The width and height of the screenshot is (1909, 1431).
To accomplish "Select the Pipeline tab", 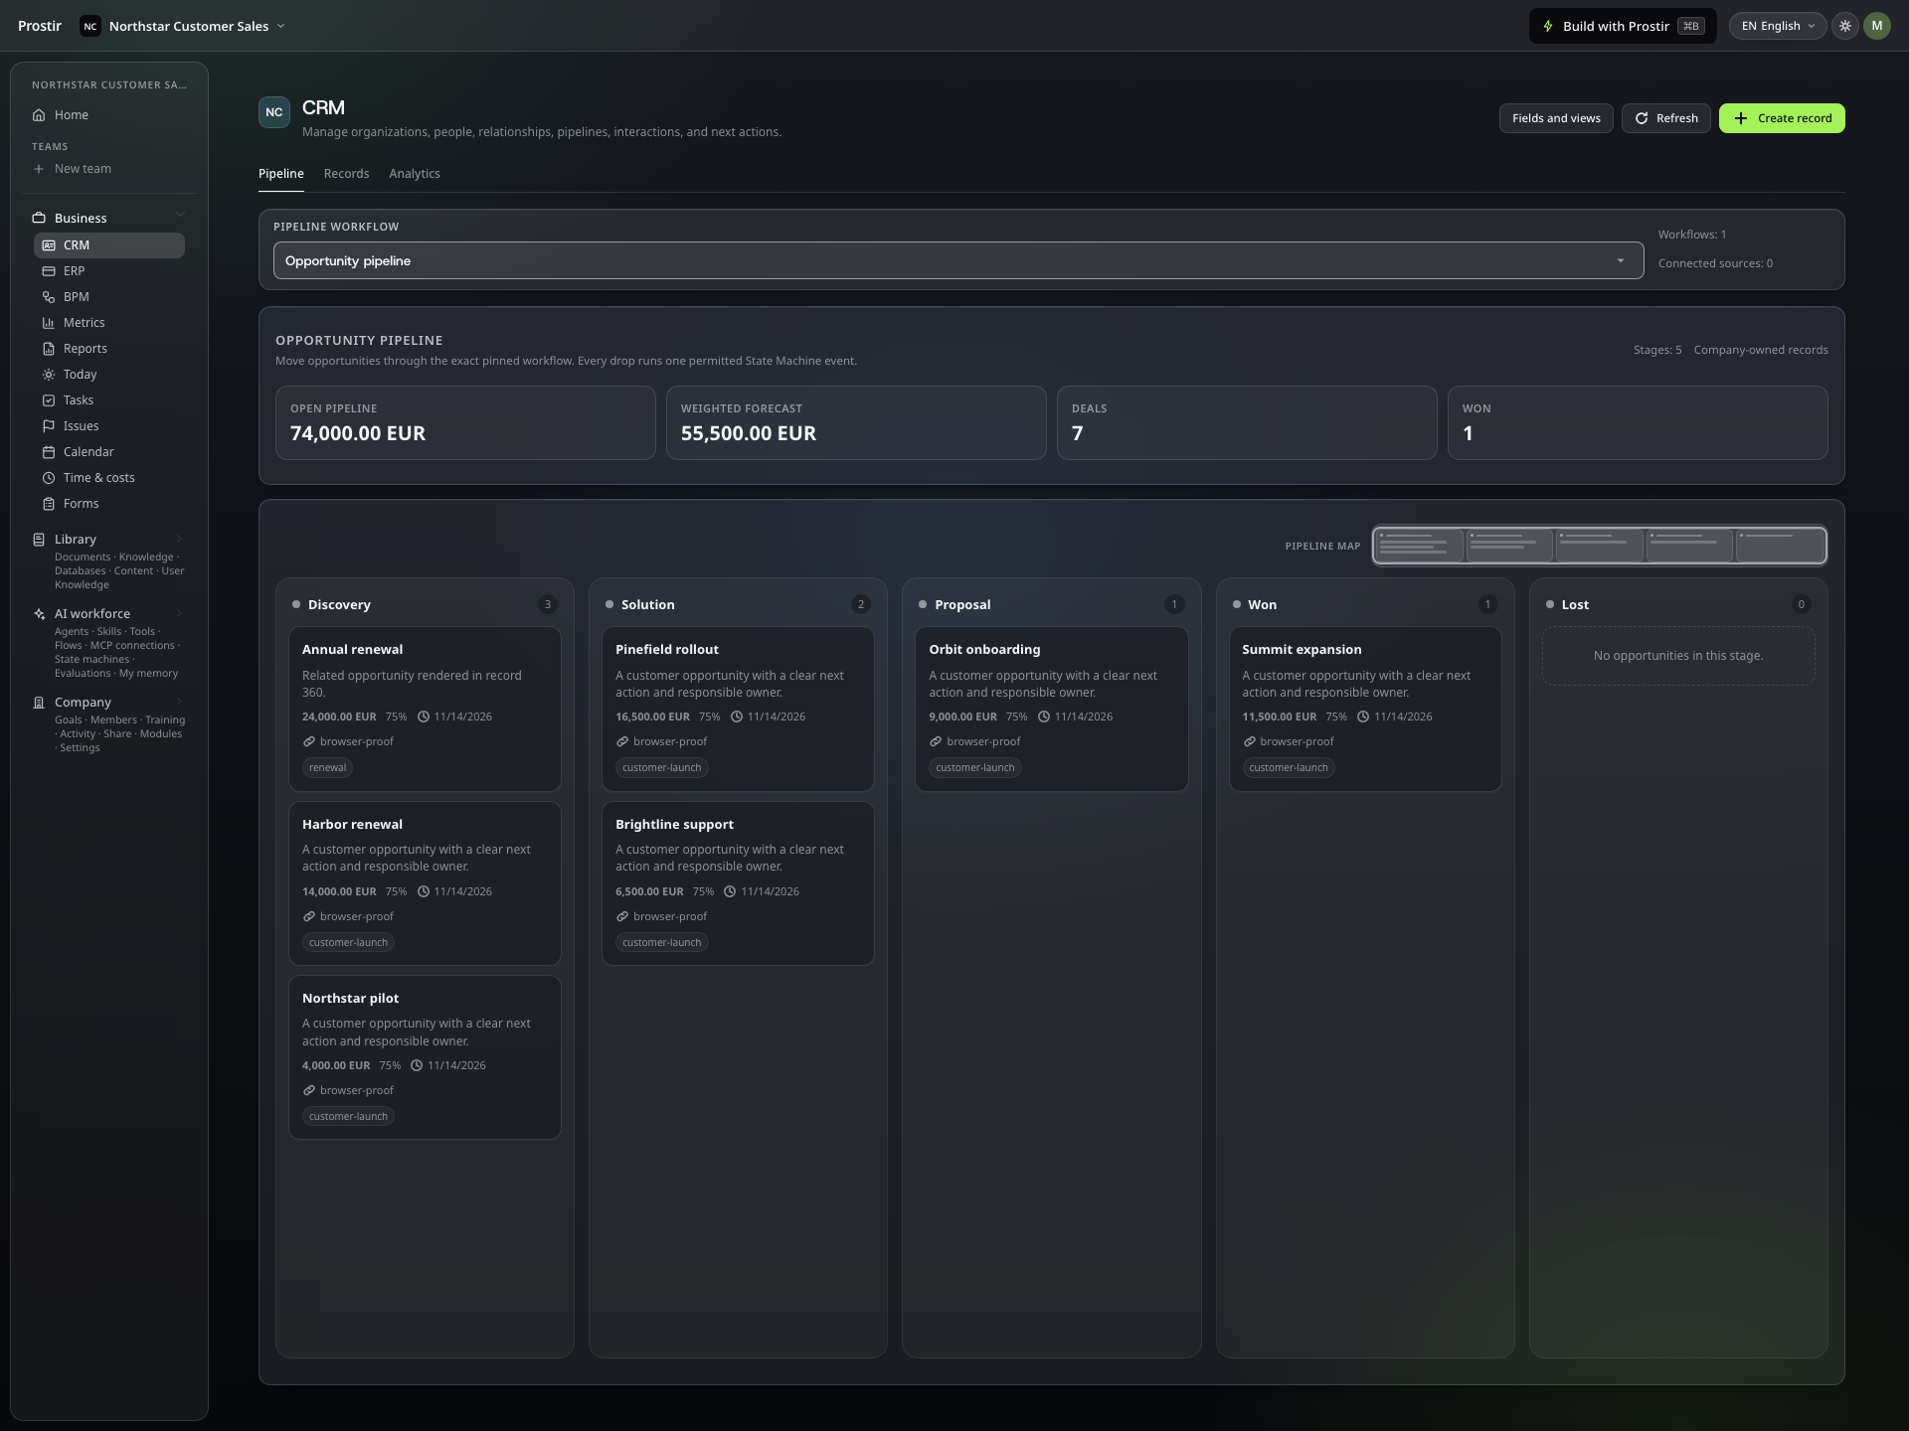I will coord(281,174).
